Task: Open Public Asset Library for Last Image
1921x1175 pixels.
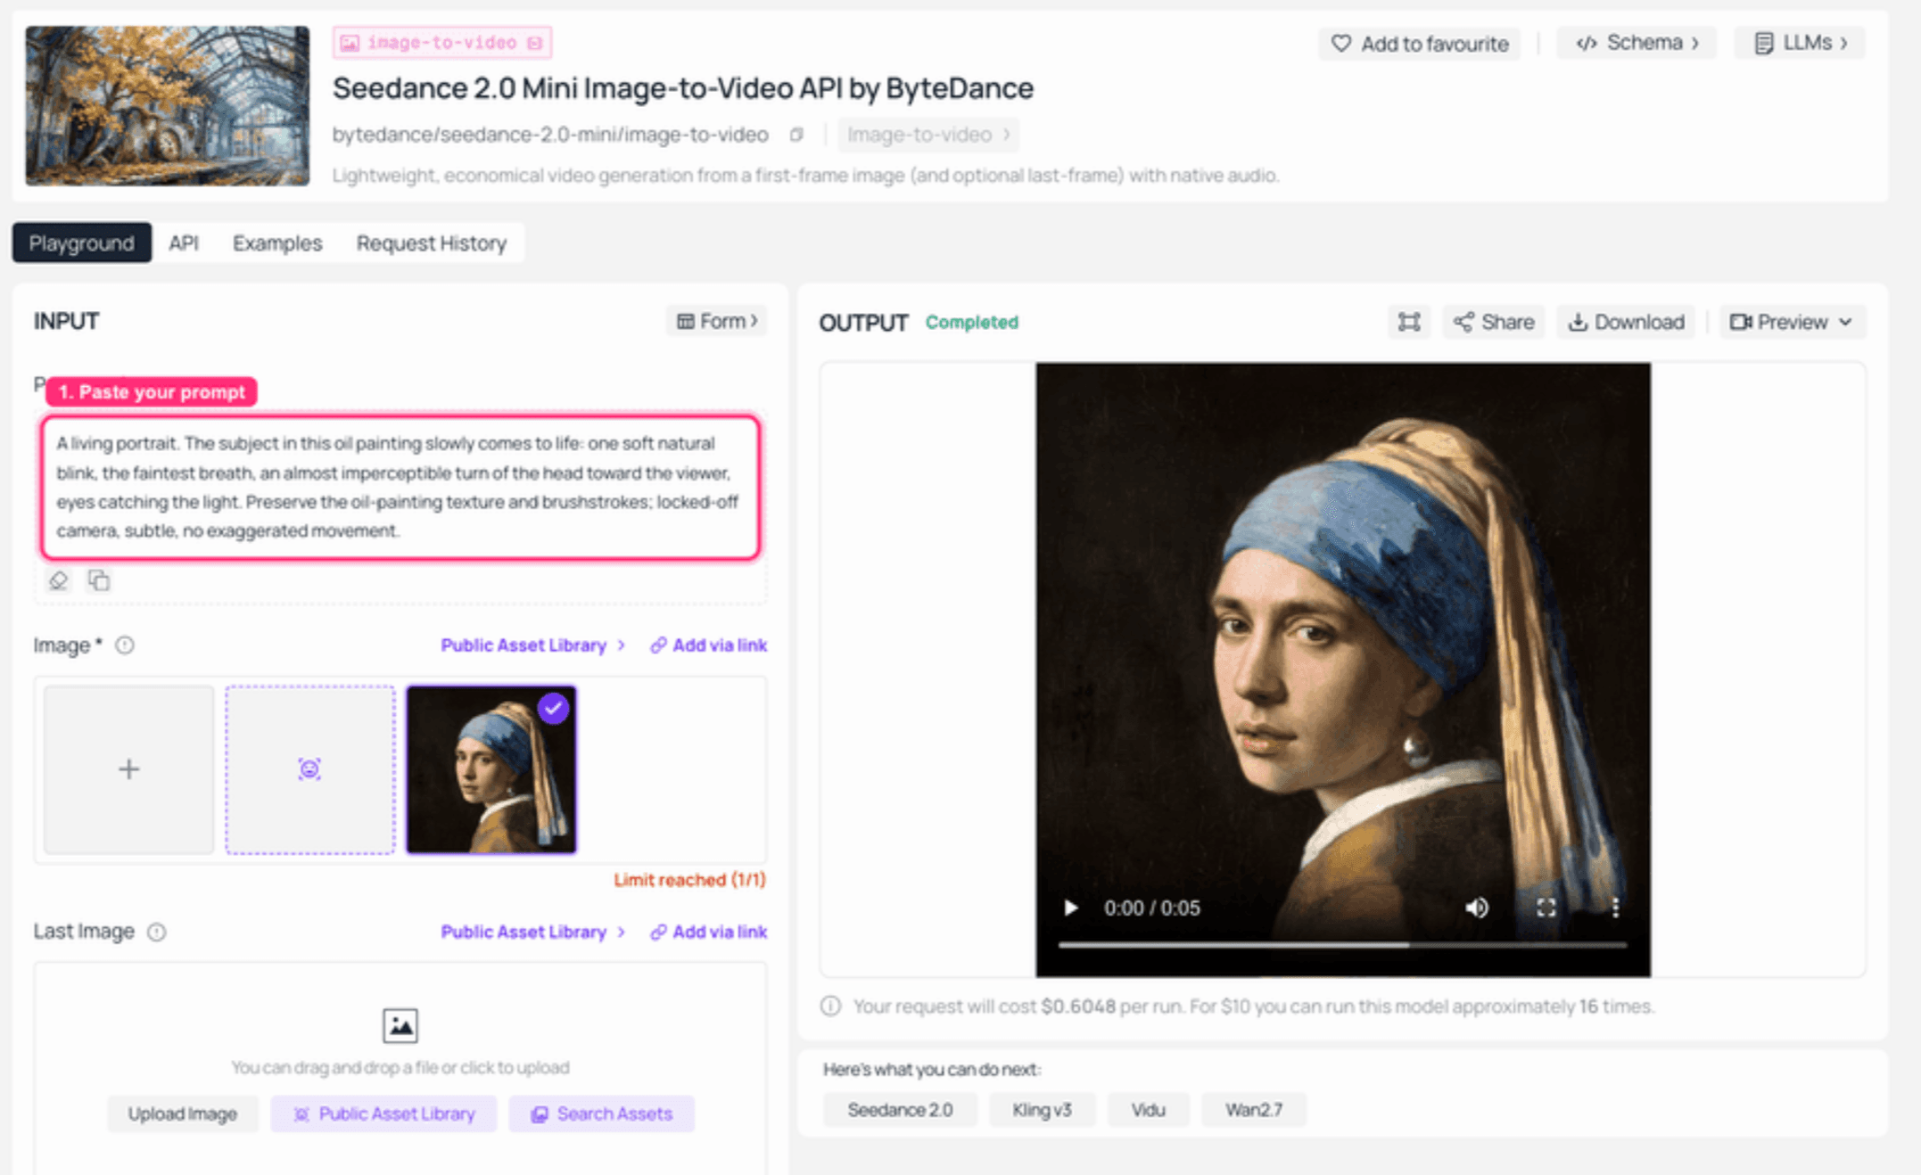Action: tap(532, 932)
